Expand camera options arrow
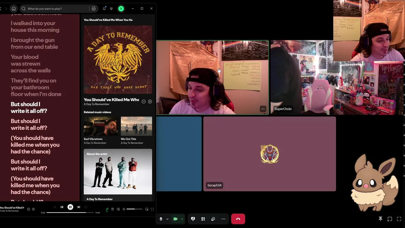This screenshot has width=405, height=228. click(182, 219)
